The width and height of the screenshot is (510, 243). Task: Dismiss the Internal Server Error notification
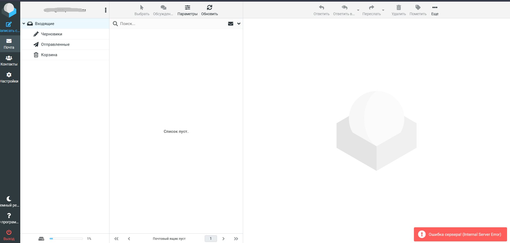pyautogui.click(x=460, y=234)
